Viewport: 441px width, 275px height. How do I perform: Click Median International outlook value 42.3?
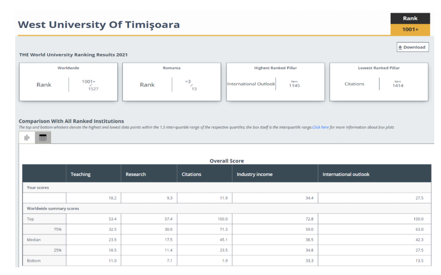[x=419, y=240]
